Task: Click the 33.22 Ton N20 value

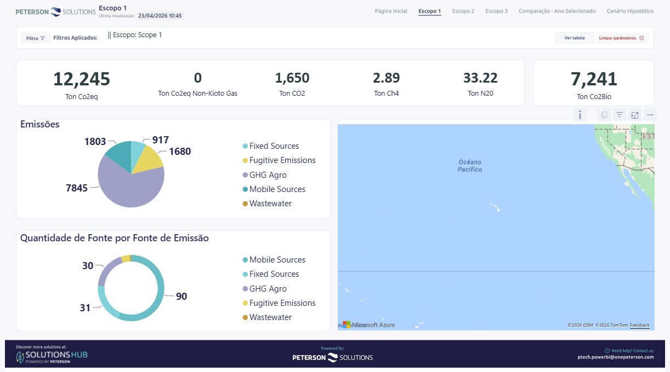Action: coord(480,78)
